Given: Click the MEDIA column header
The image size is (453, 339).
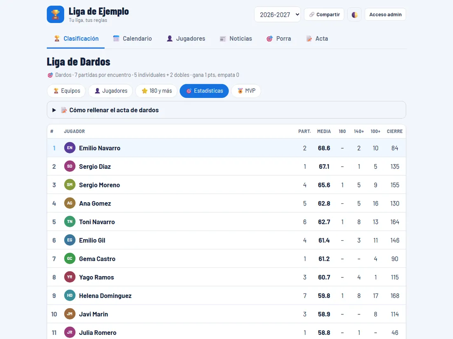Looking at the screenshot, I should coord(324,131).
